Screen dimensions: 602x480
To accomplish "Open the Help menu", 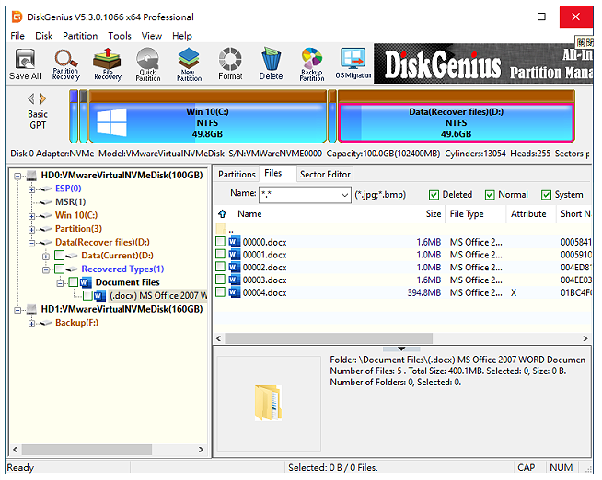I will [182, 36].
